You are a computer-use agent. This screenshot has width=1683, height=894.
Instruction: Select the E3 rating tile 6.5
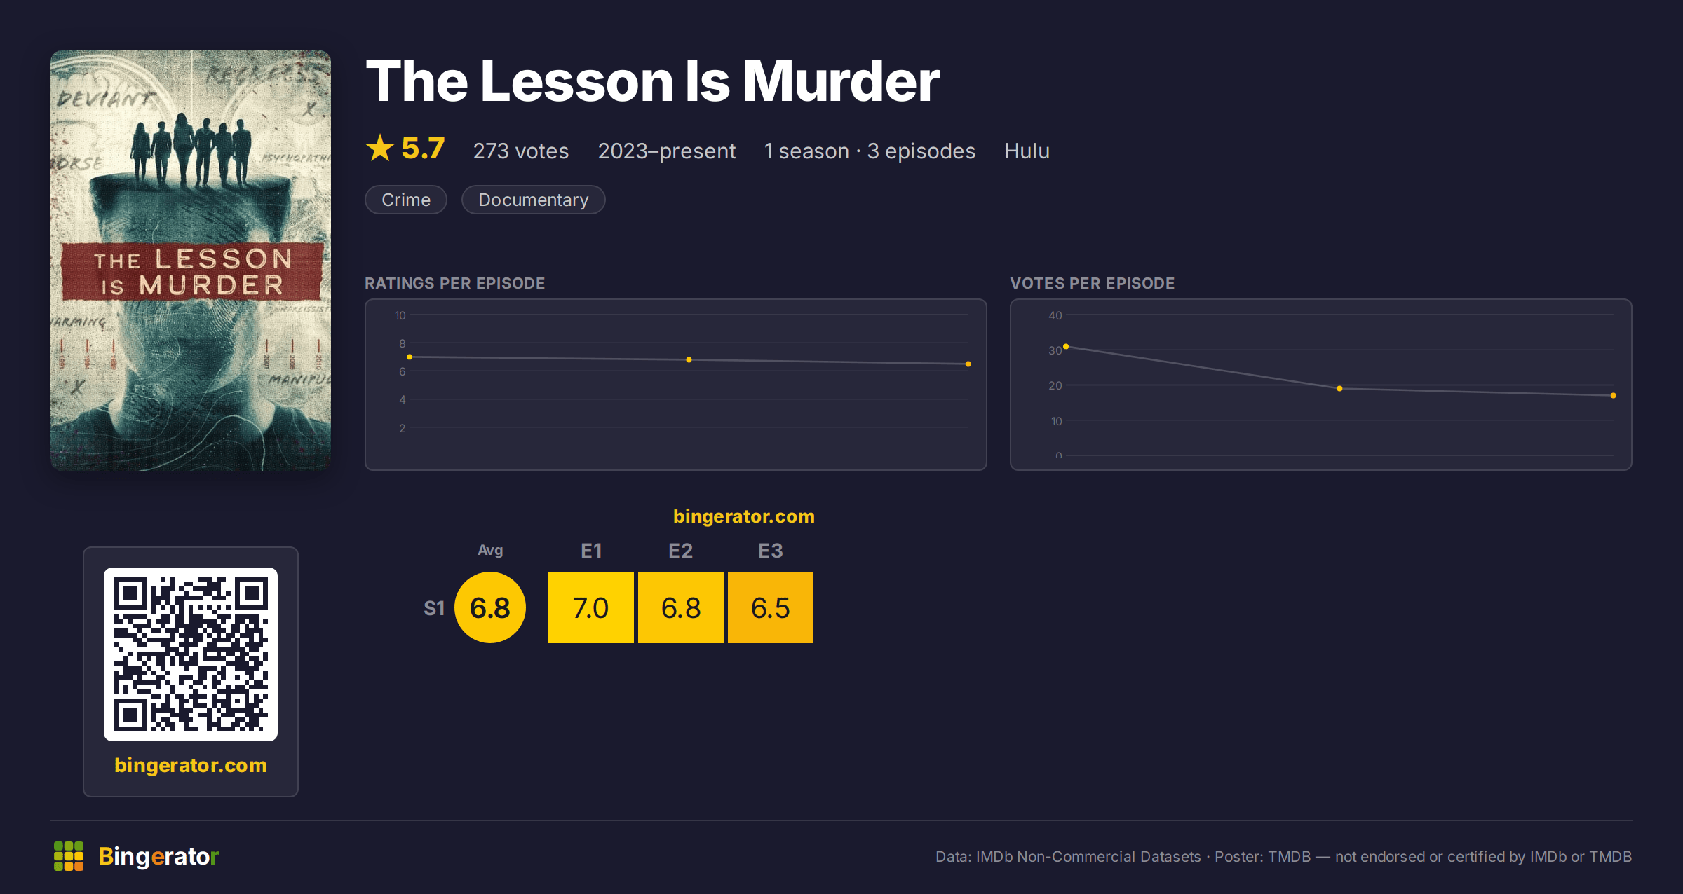coord(771,607)
